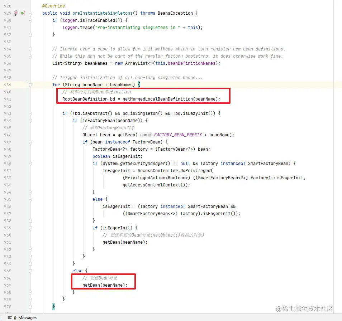
Task: Toggle the fold end marker at line 932
Action: (30, 35)
